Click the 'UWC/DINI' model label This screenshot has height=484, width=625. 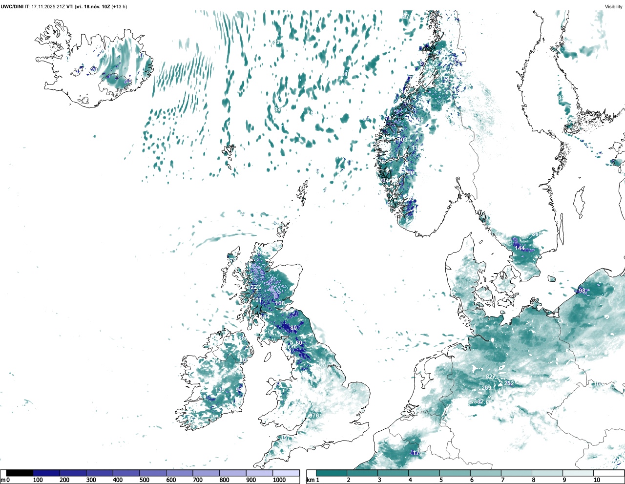tap(12, 6)
